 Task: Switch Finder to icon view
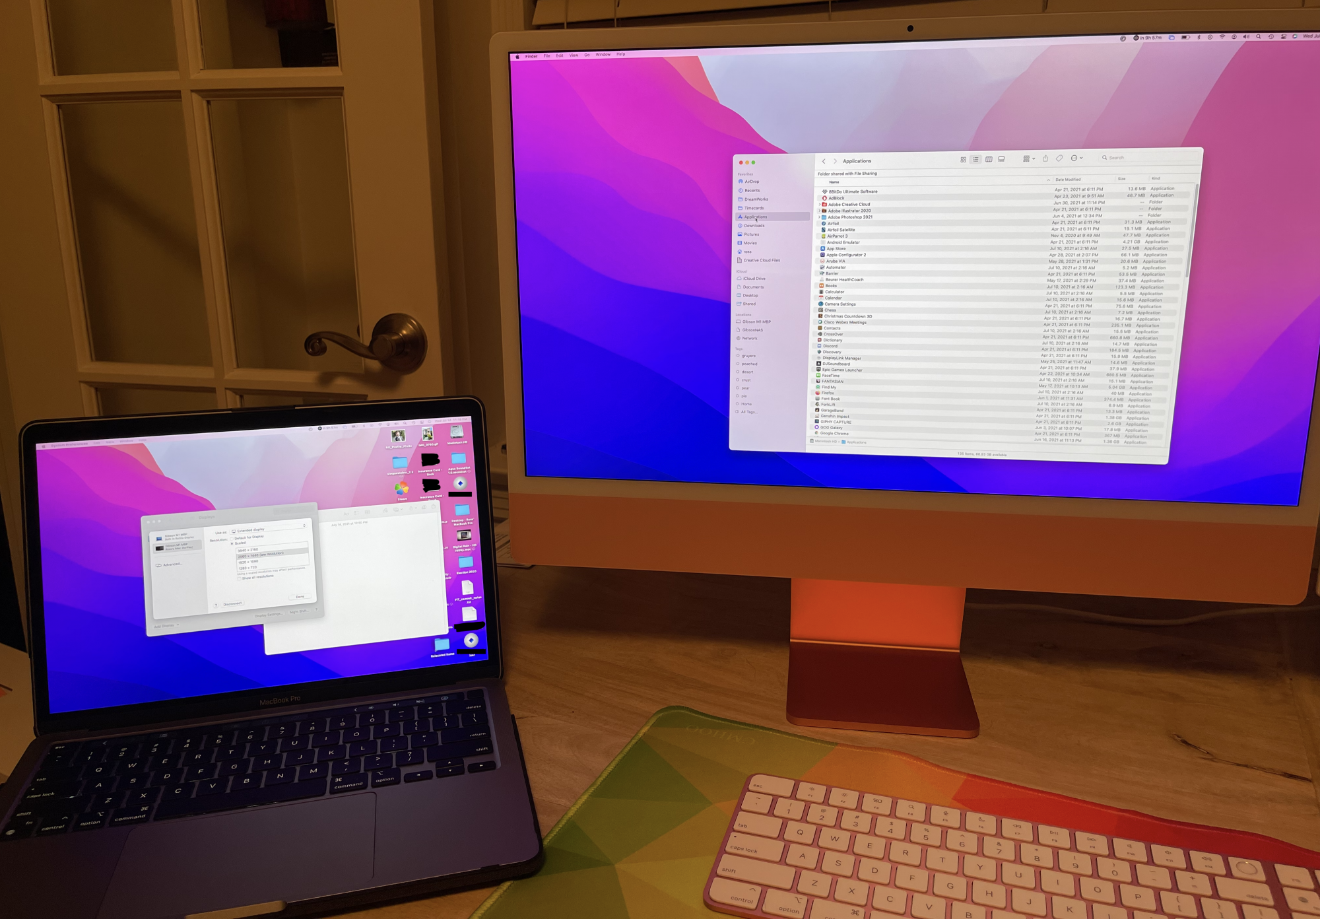[x=963, y=160]
